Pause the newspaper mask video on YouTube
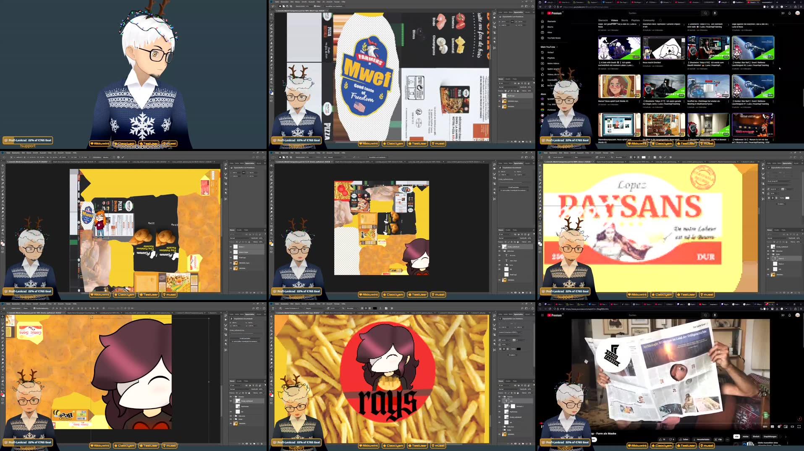804x451 pixels. coord(542,426)
